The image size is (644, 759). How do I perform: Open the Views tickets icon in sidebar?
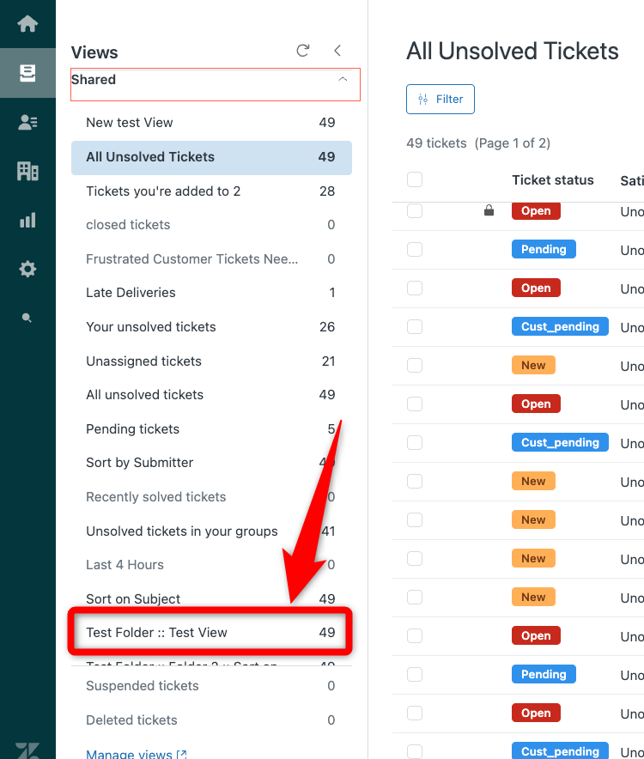tap(27, 72)
